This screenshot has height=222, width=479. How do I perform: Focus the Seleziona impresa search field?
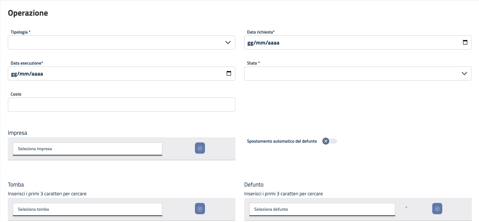87,149
